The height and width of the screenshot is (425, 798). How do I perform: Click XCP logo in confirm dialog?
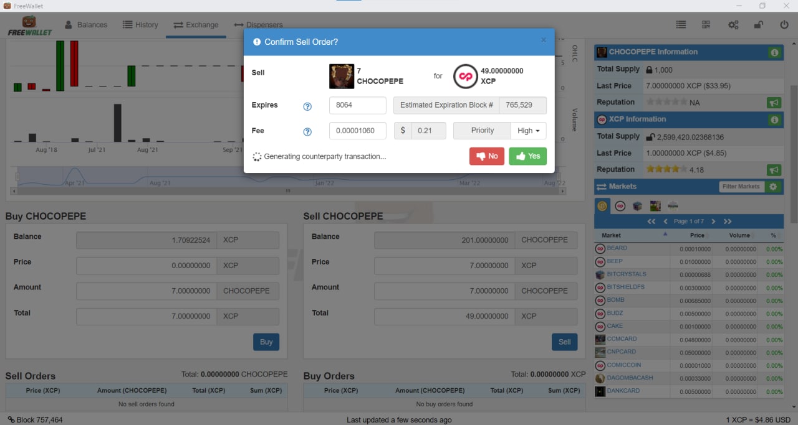coord(465,77)
